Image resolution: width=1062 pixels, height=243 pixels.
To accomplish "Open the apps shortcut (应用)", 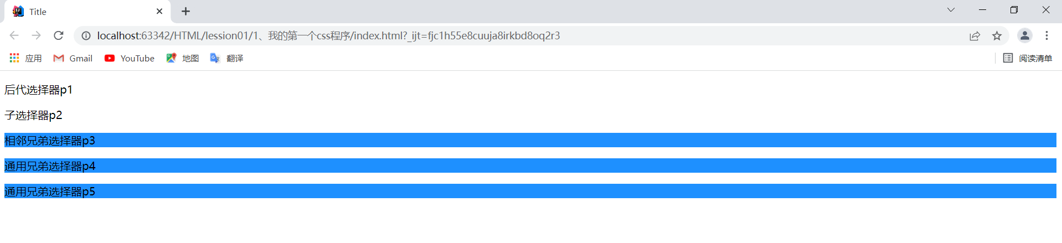I will 25,58.
